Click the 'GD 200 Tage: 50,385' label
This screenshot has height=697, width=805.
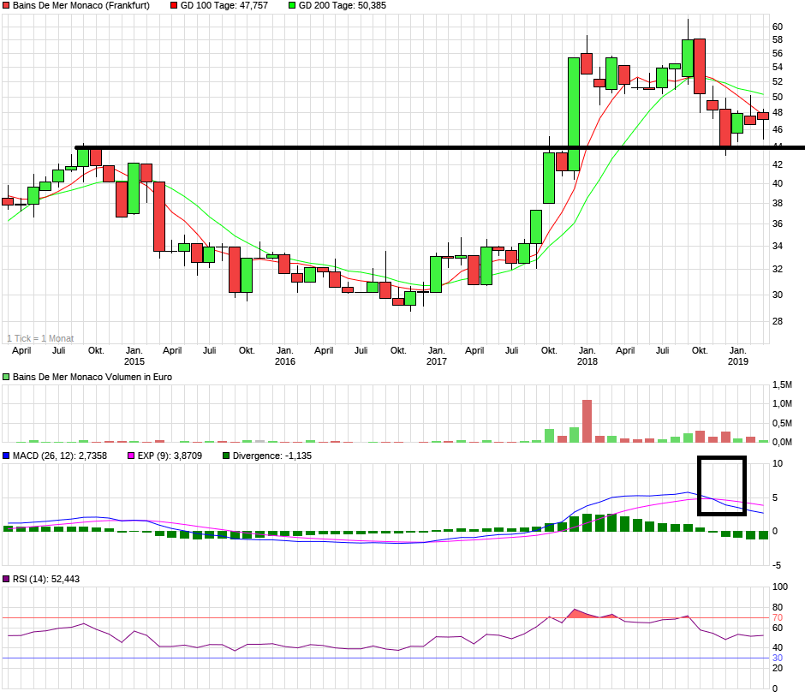(x=343, y=6)
